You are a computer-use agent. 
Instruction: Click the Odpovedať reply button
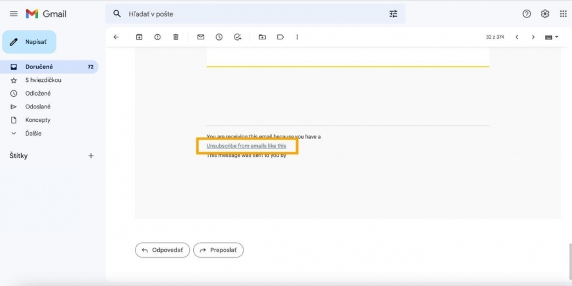coord(162,250)
